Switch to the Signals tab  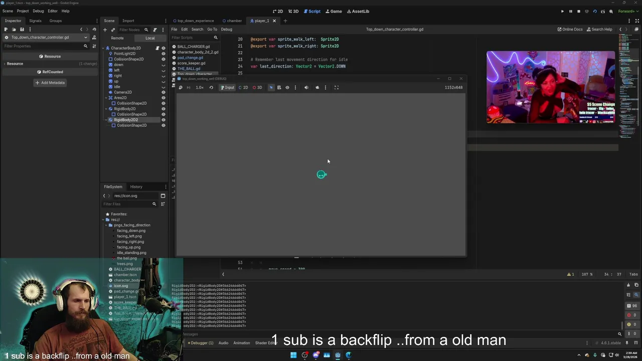click(35, 21)
